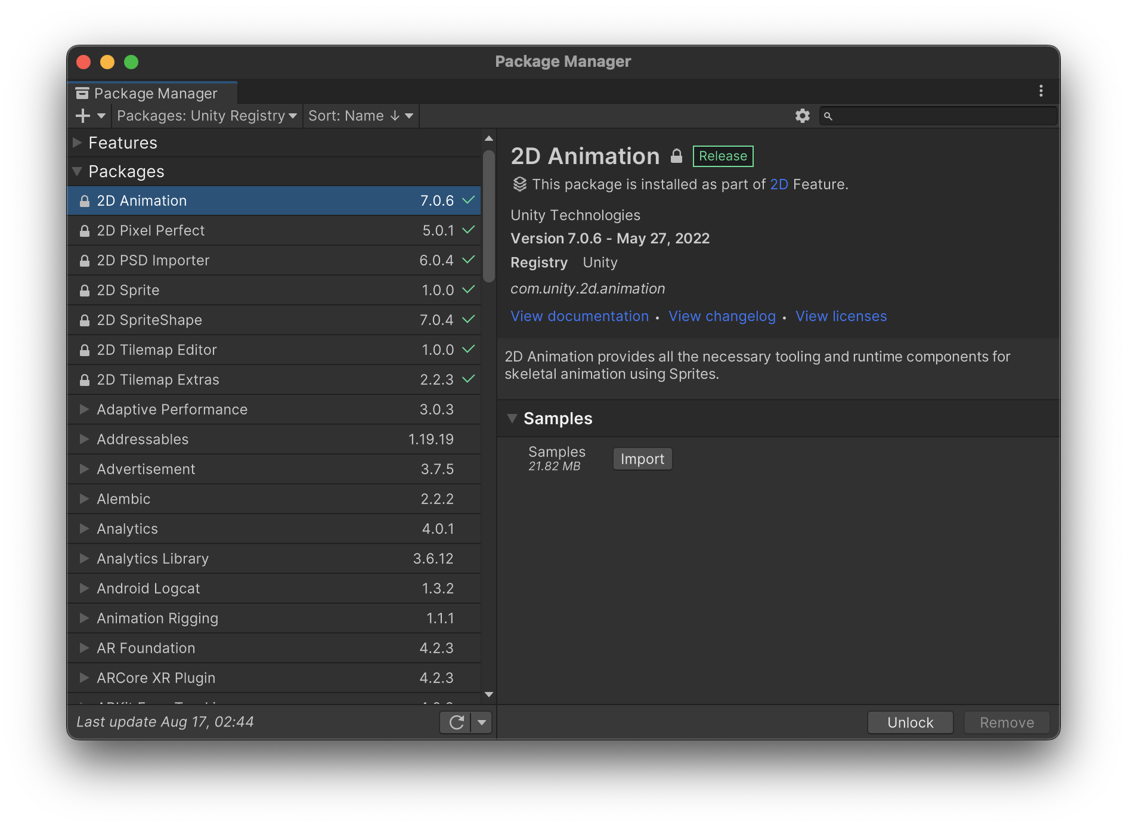1127x828 pixels.
Task: Click the lock icon on 2D PSD Importer row
Action: pyautogui.click(x=85, y=261)
